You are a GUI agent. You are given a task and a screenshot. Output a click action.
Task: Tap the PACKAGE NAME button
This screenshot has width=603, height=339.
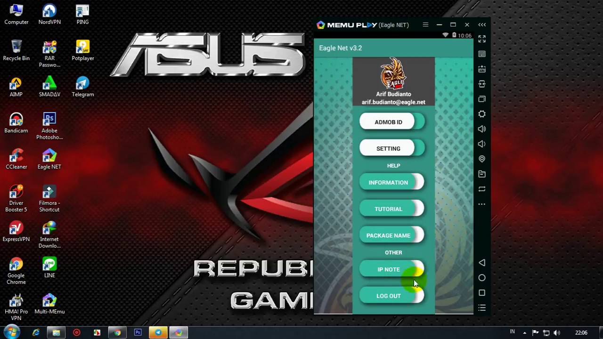(392, 235)
